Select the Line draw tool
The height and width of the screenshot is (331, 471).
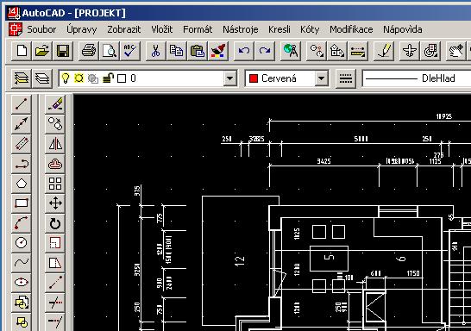21,103
